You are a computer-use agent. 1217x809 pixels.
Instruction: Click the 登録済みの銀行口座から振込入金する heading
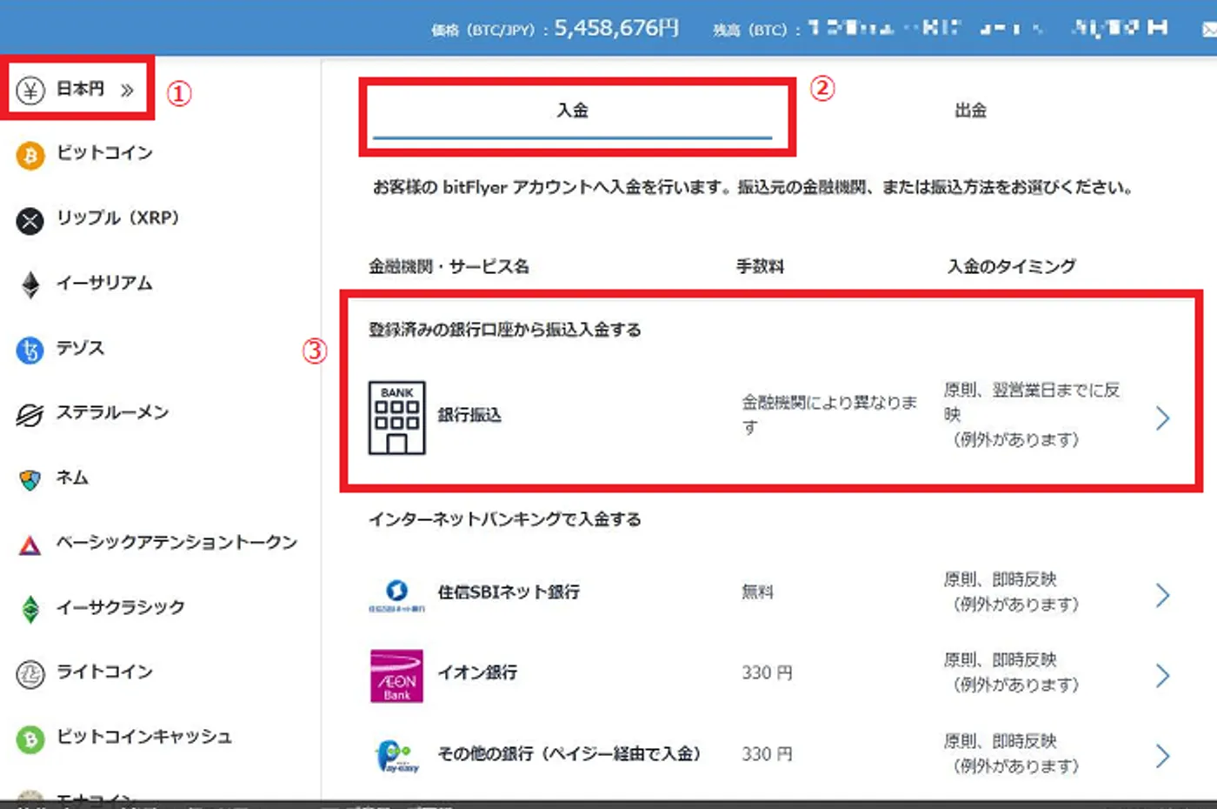505,330
